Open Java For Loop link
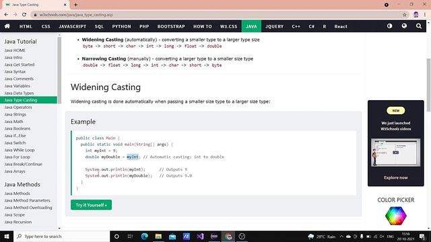 tap(17, 157)
